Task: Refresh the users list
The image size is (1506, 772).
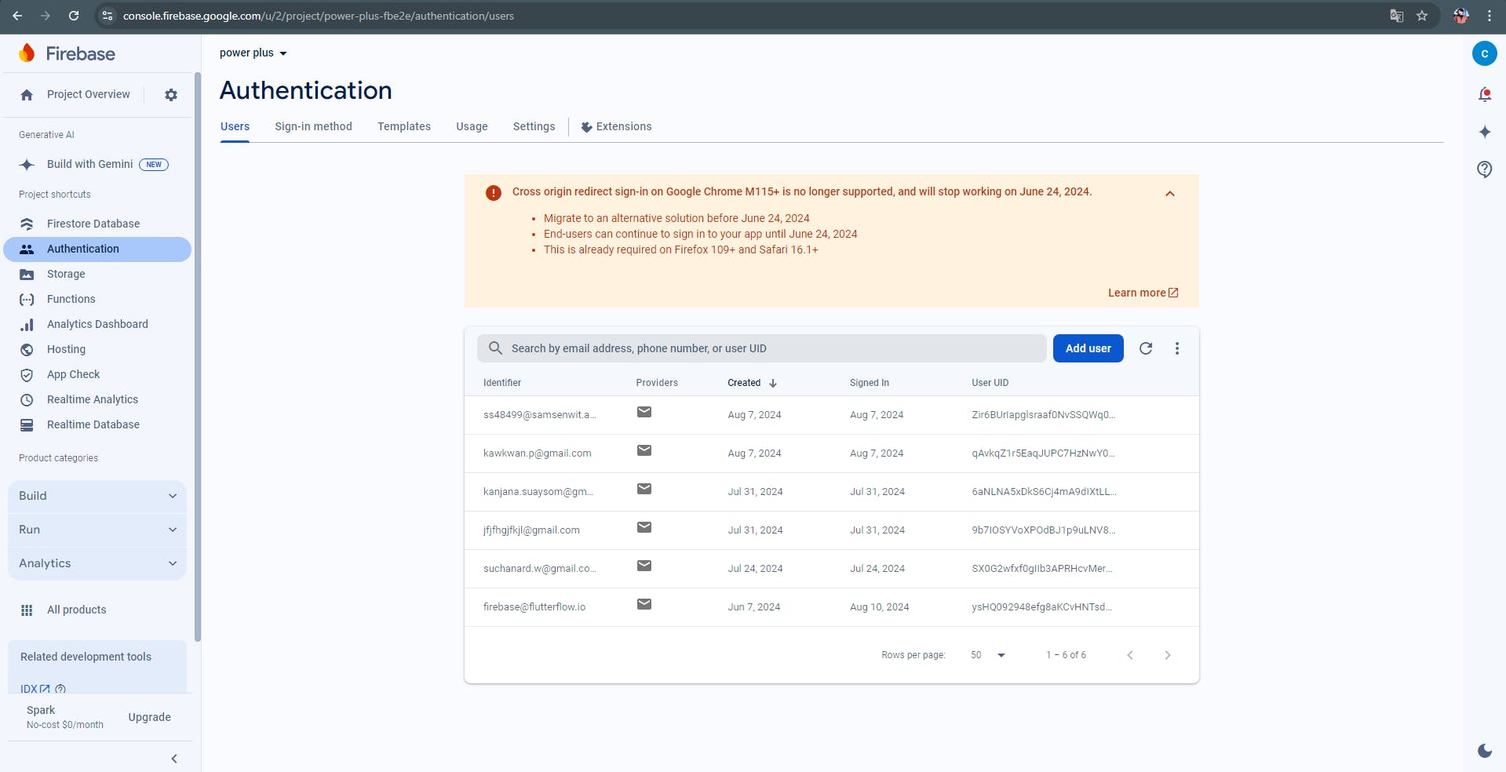Action: pos(1145,348)
